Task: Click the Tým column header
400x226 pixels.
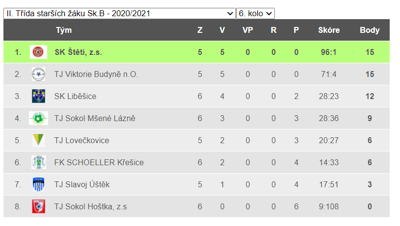Action: 64,30
